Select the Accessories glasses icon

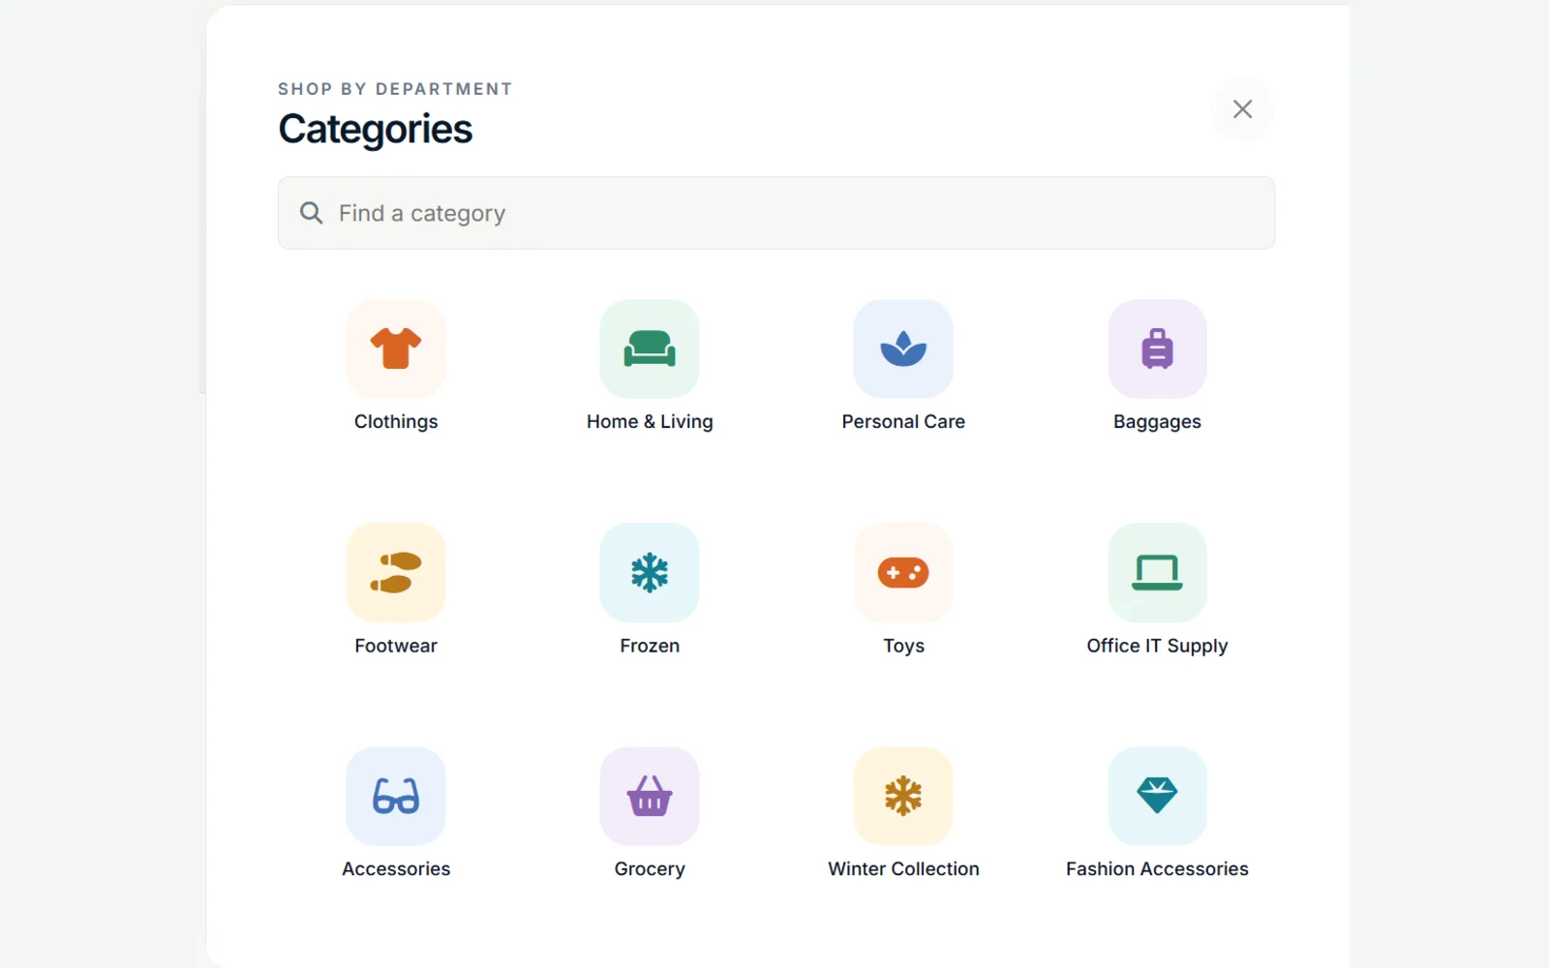pyautogui.click(x=396, y=796)
